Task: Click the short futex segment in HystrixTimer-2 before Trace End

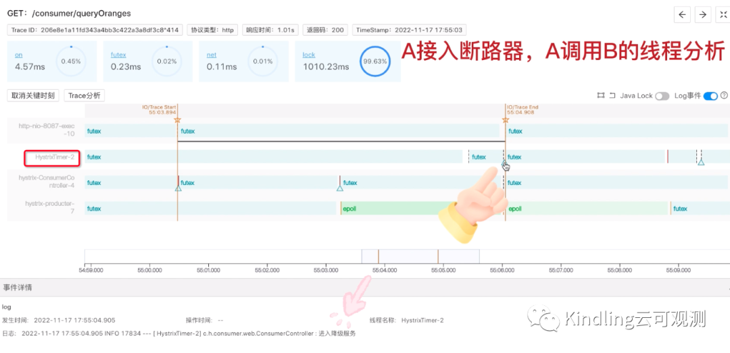Action: 485,157
